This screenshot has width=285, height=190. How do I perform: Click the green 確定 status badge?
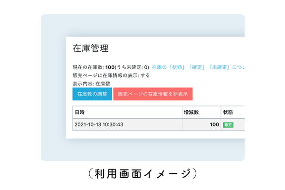point(228,125)
